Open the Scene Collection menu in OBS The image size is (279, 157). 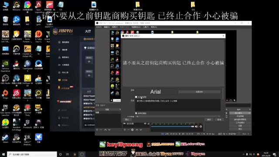pos(136,27)
